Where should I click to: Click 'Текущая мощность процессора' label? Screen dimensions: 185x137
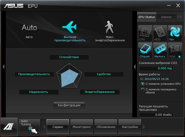(153, 108)
